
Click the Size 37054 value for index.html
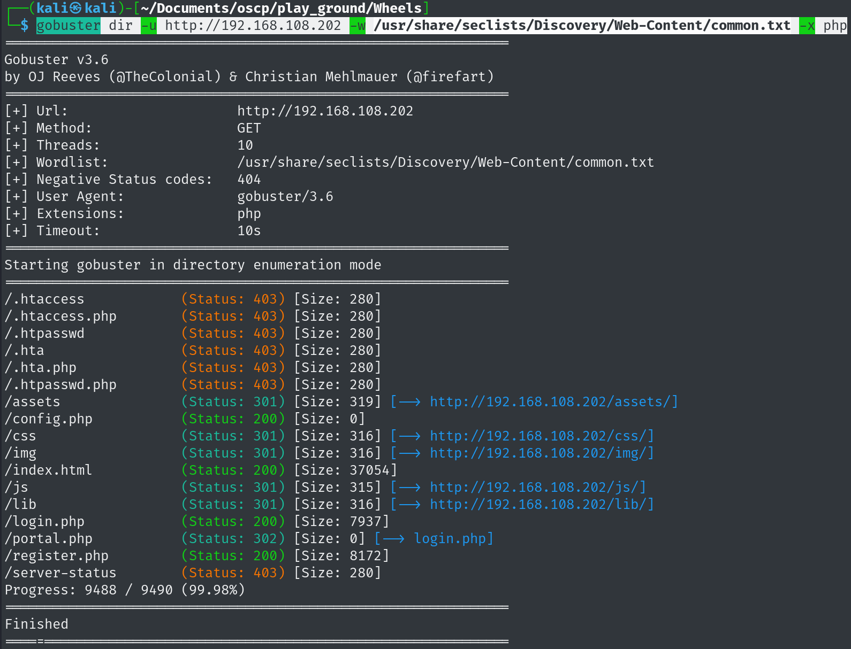(346, 470)
